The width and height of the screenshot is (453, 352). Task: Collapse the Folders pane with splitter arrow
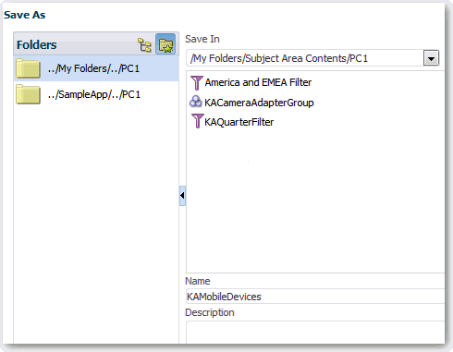pyautogui.click(x=182, y=196)
